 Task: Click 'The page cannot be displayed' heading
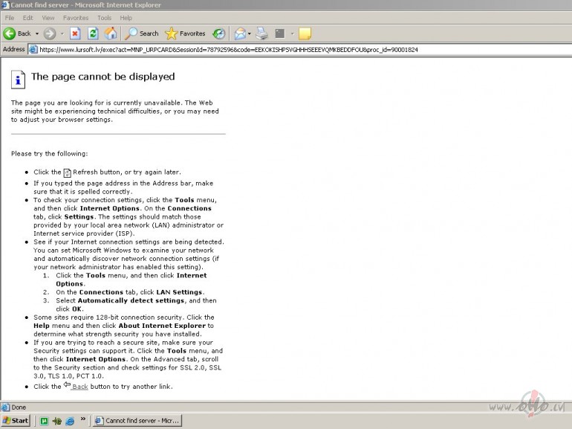(x=103, y=77)
